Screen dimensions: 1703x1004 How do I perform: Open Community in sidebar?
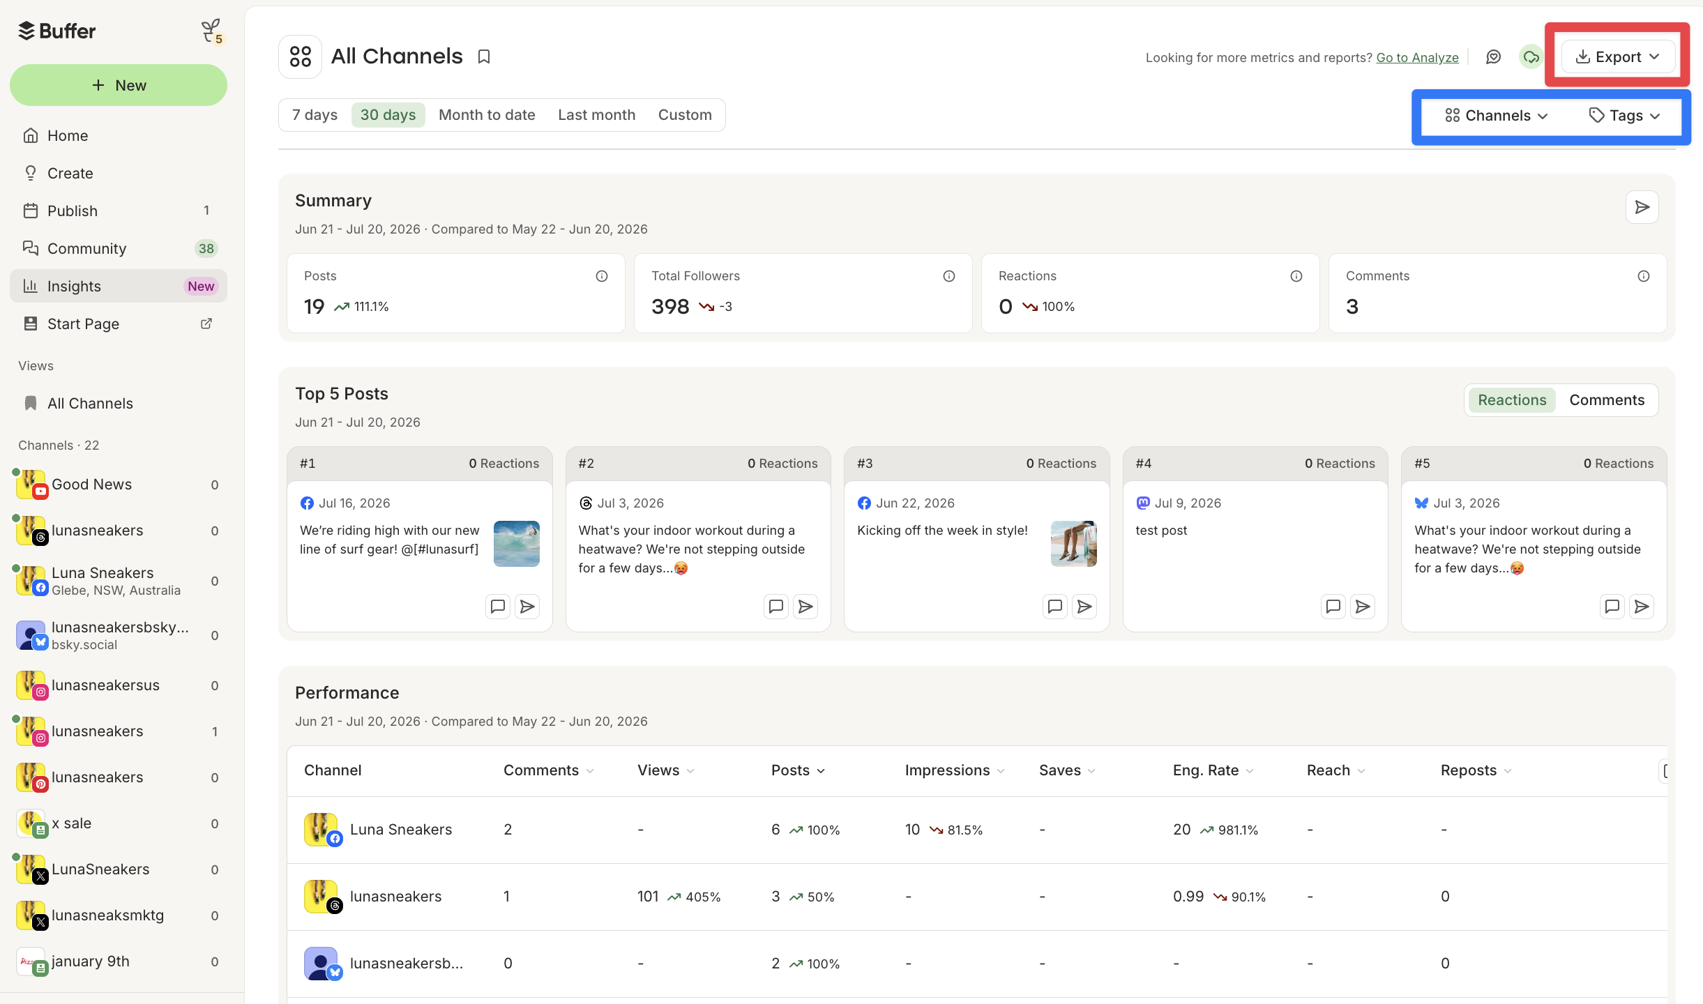pos(119,248)
